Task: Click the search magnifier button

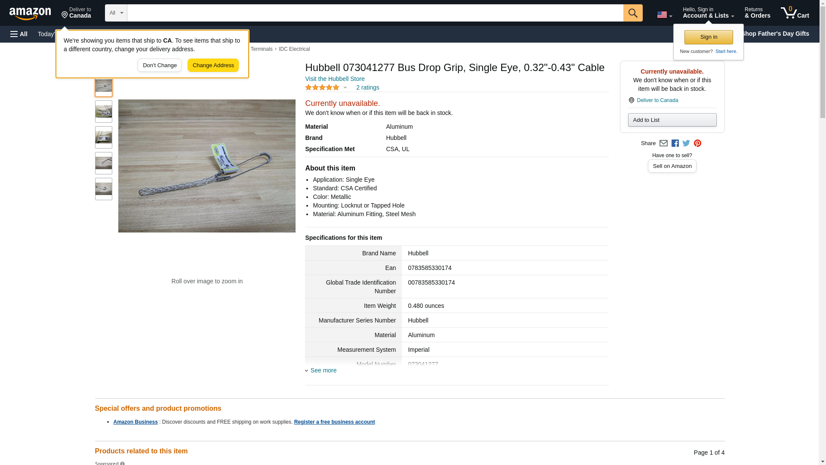Action: 632,13
